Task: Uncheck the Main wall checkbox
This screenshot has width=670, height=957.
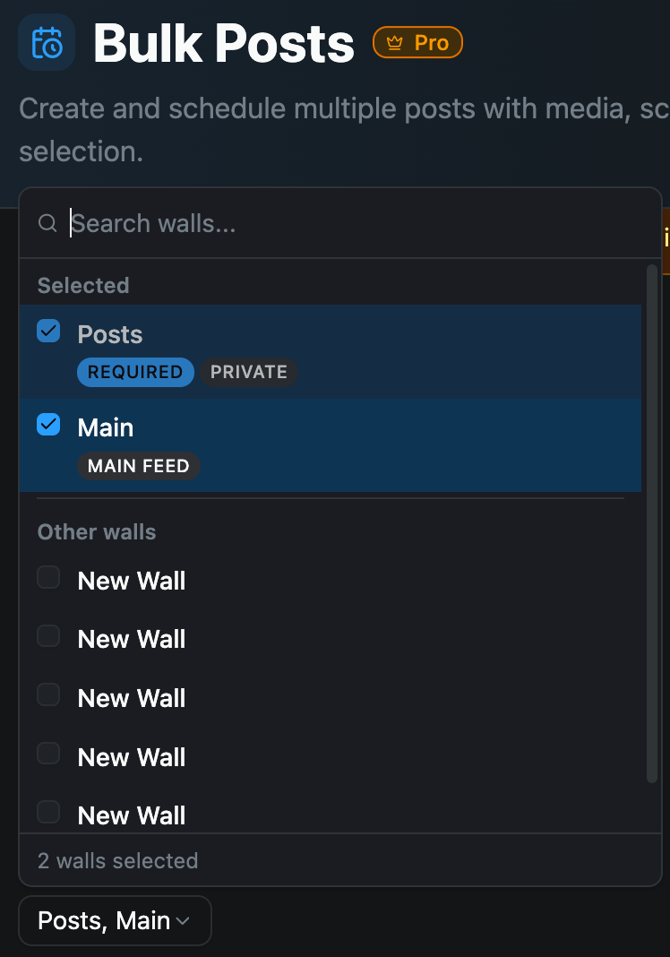Action: [48, 424]
